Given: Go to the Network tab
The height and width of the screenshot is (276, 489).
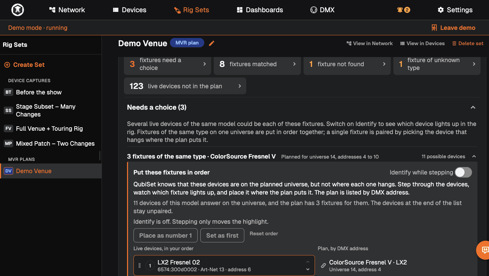Looking at the screenshot, I should 67,10.
